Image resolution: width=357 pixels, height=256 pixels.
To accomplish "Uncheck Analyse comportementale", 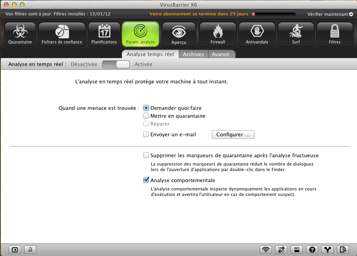I will tap(146, 180).
